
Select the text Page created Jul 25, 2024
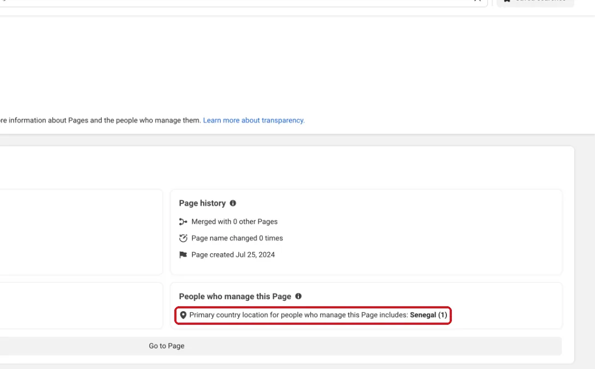point(233,255)
